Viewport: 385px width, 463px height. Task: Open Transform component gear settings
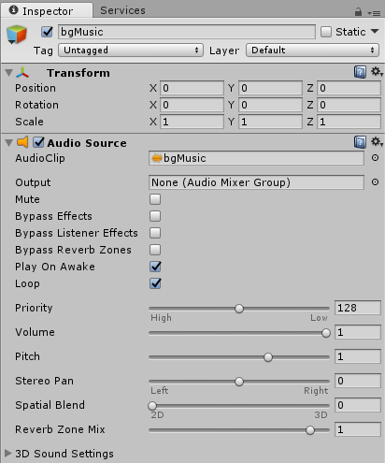377,72
